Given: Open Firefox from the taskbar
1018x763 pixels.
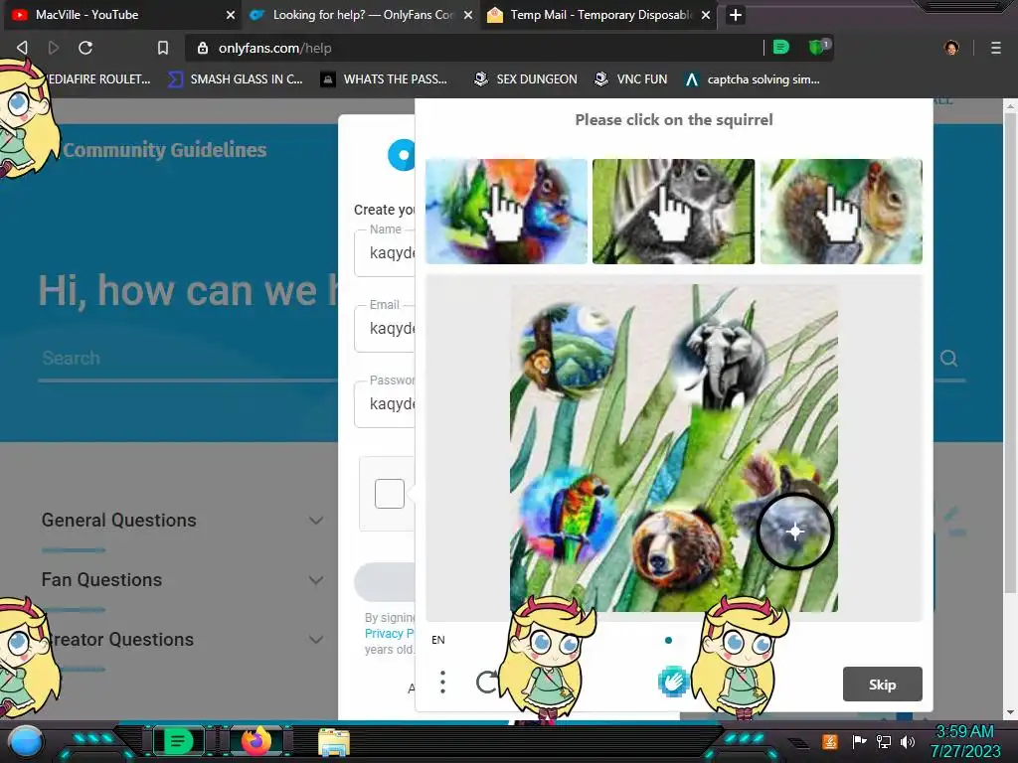Looking at the screenshot, I should coord(255,741).
